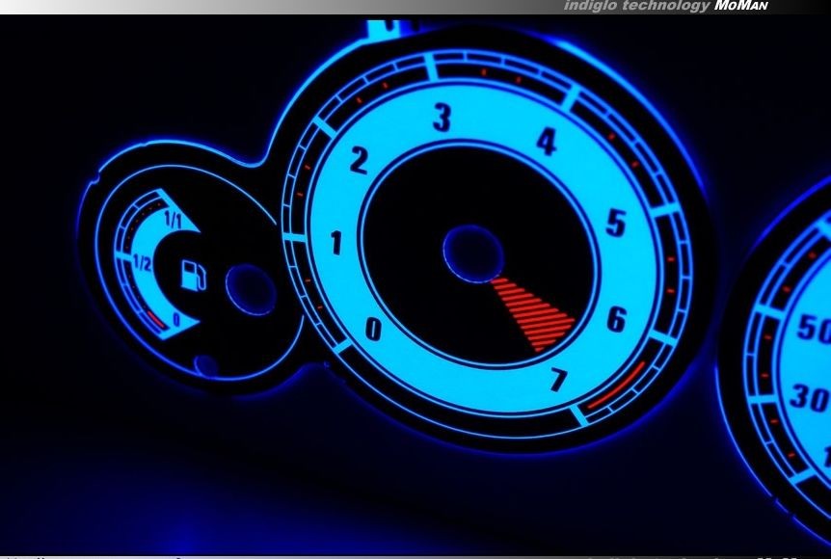This screenshot has width=831, height=559.
Task: Click the speedometer number 50
Action: pos(814,329)
